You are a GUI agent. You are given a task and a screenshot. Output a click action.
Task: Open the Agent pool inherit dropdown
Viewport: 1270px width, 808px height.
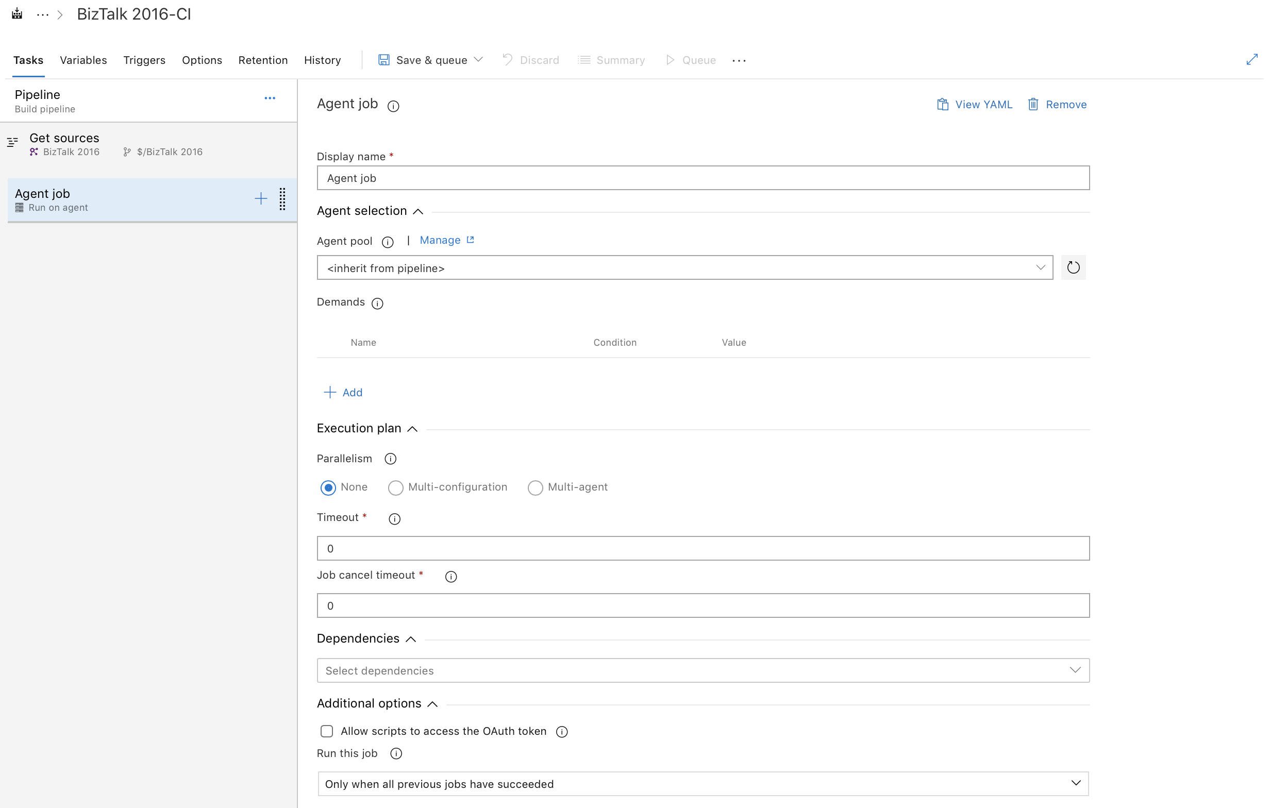(684, 268)
